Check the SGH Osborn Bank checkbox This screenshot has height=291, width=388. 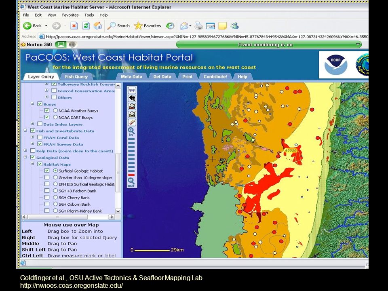point(47,204)
